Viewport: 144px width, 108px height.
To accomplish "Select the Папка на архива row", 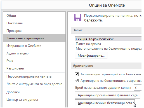I will coord(108,44).
